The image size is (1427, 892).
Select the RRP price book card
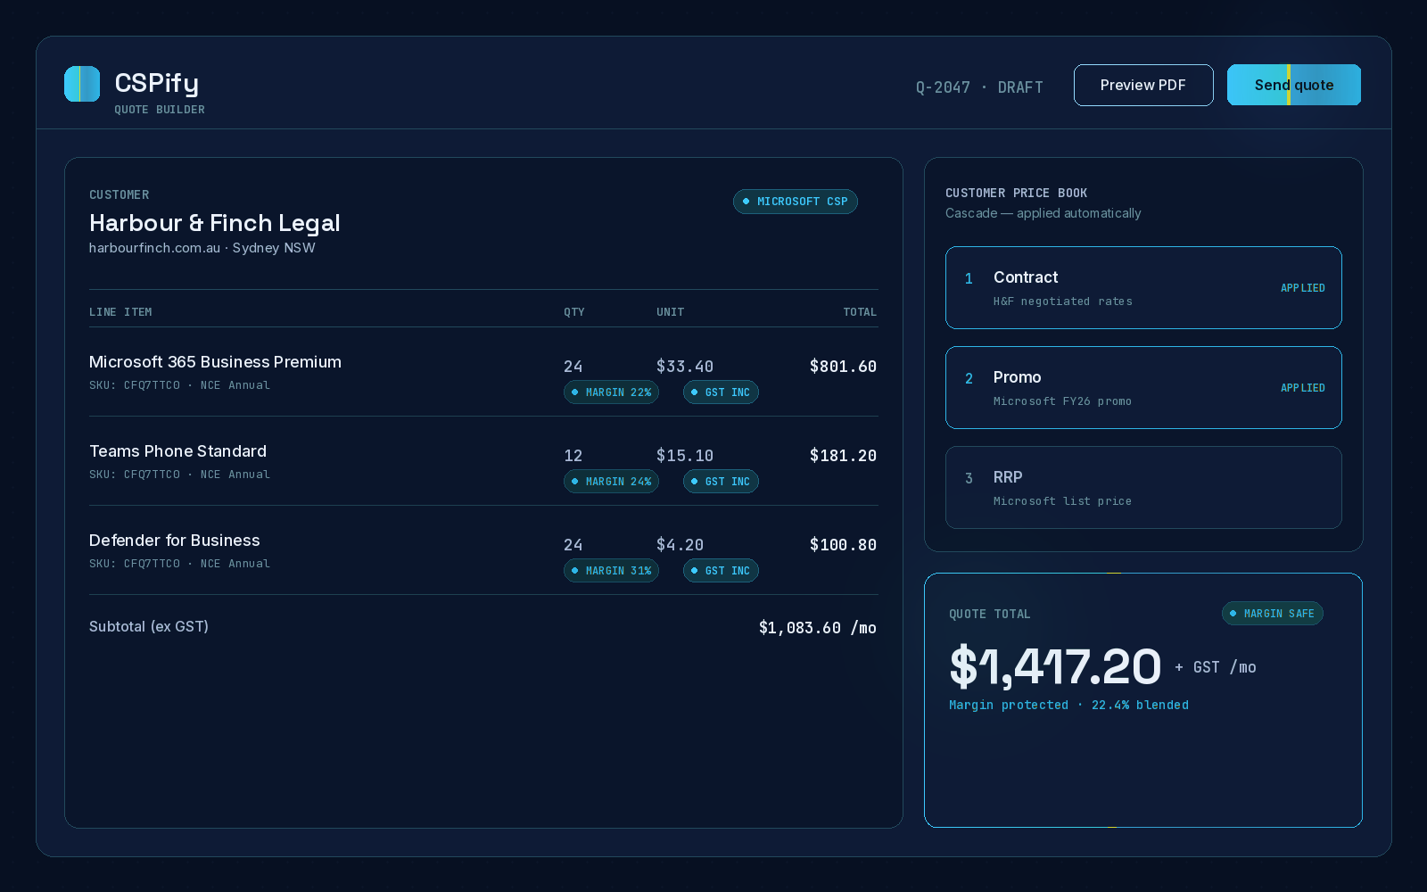[x=1143, y=487]
